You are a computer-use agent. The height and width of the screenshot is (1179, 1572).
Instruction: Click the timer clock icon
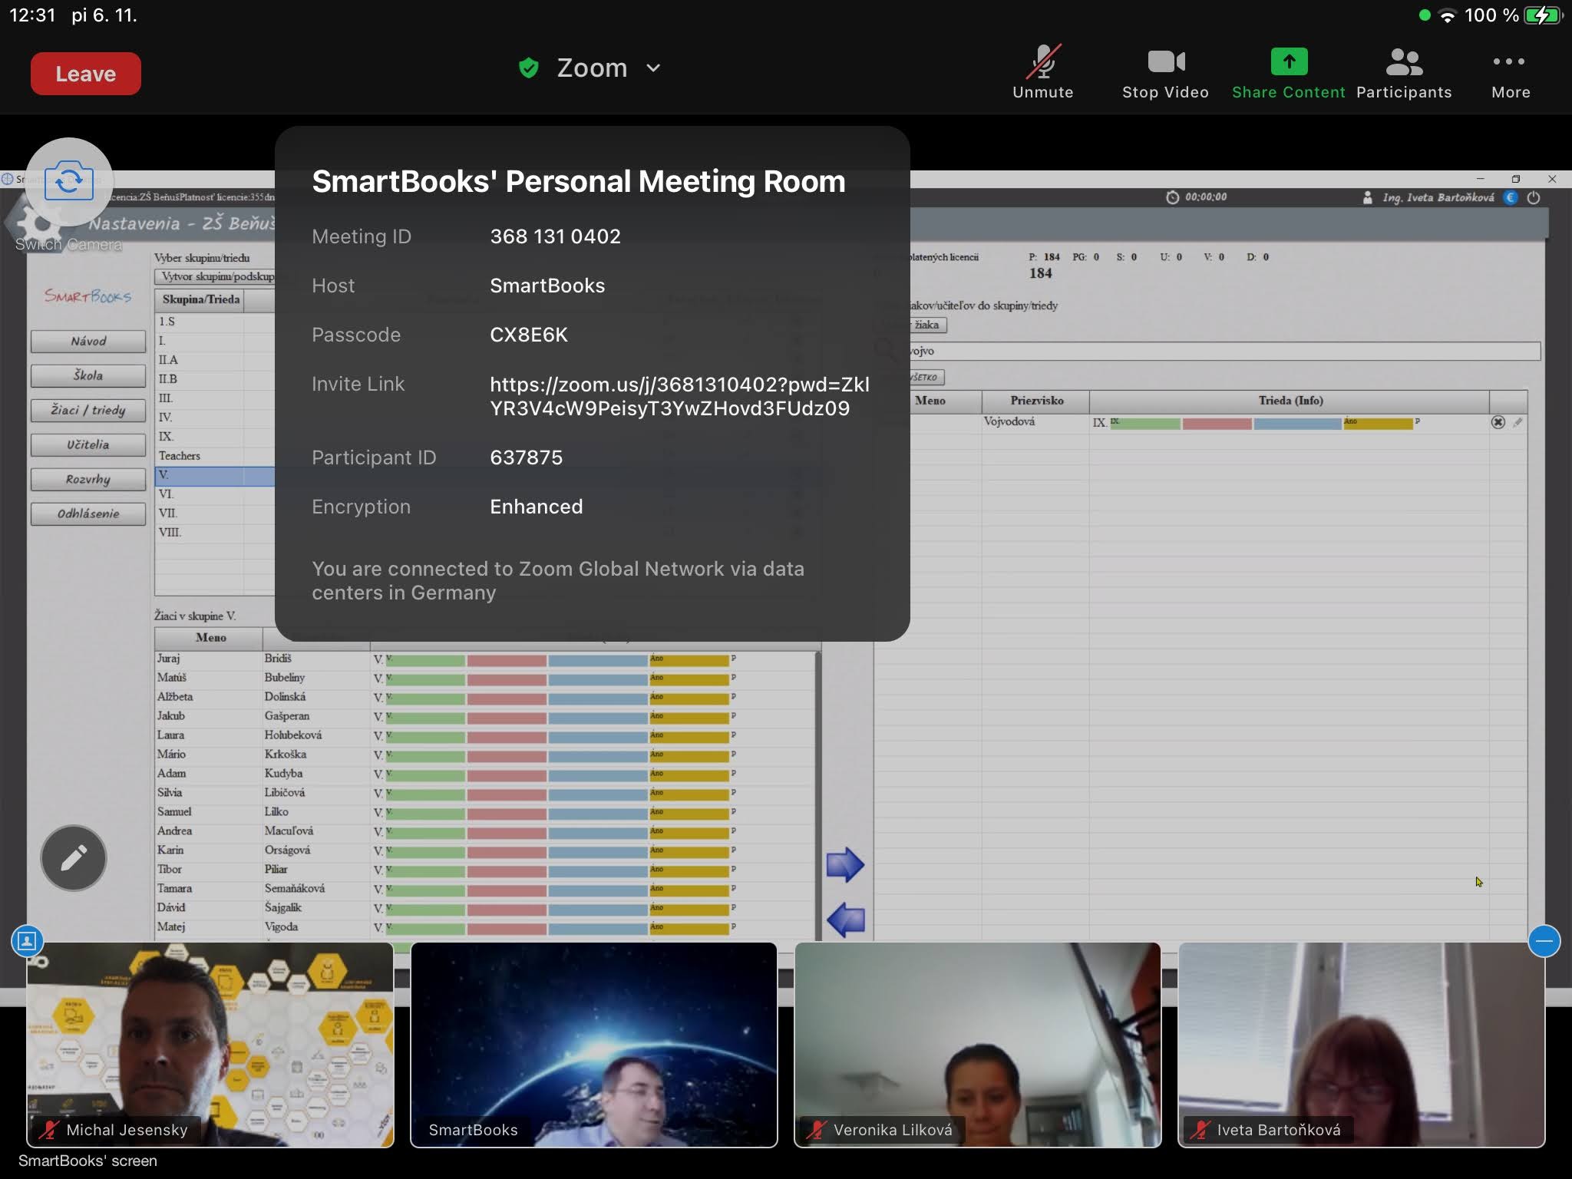[x=1172, y=197]
